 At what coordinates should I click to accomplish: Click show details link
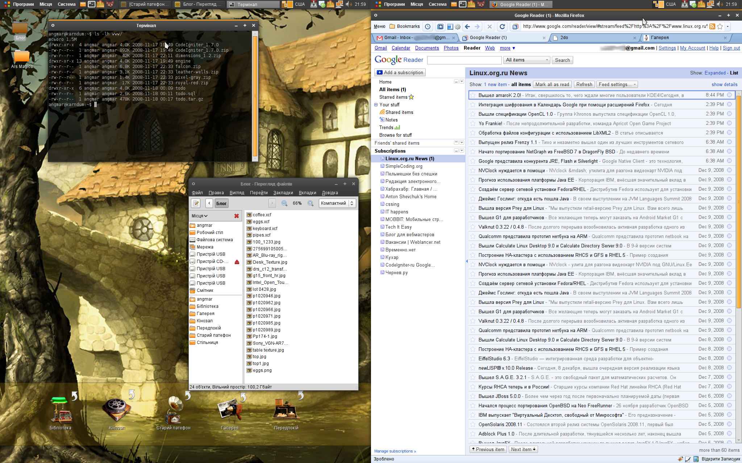[x=724, y=84]
